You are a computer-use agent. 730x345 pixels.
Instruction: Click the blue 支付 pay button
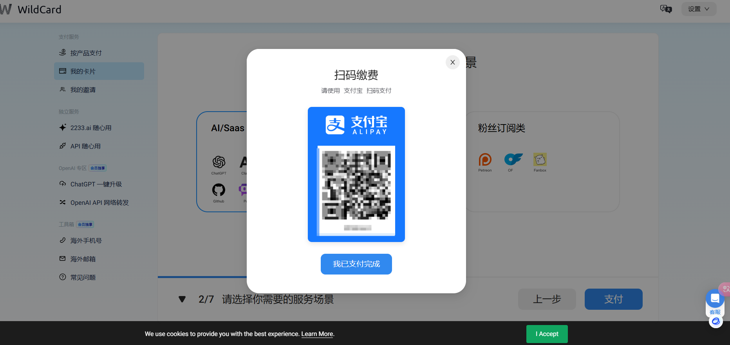pyautogui.click(x=614, y=299)
